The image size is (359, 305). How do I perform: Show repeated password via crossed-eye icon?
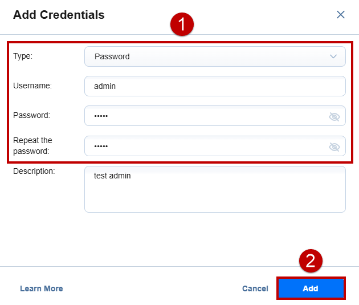[x=334, y=147]
